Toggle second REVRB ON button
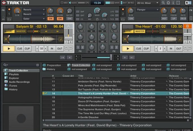 click(x=60, y=18)
